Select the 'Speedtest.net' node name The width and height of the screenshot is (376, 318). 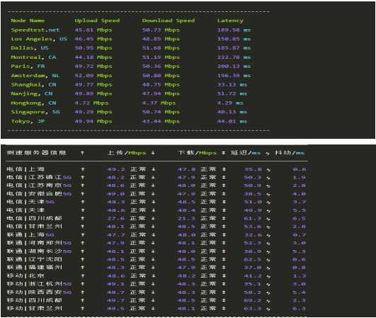pos(35,30)
